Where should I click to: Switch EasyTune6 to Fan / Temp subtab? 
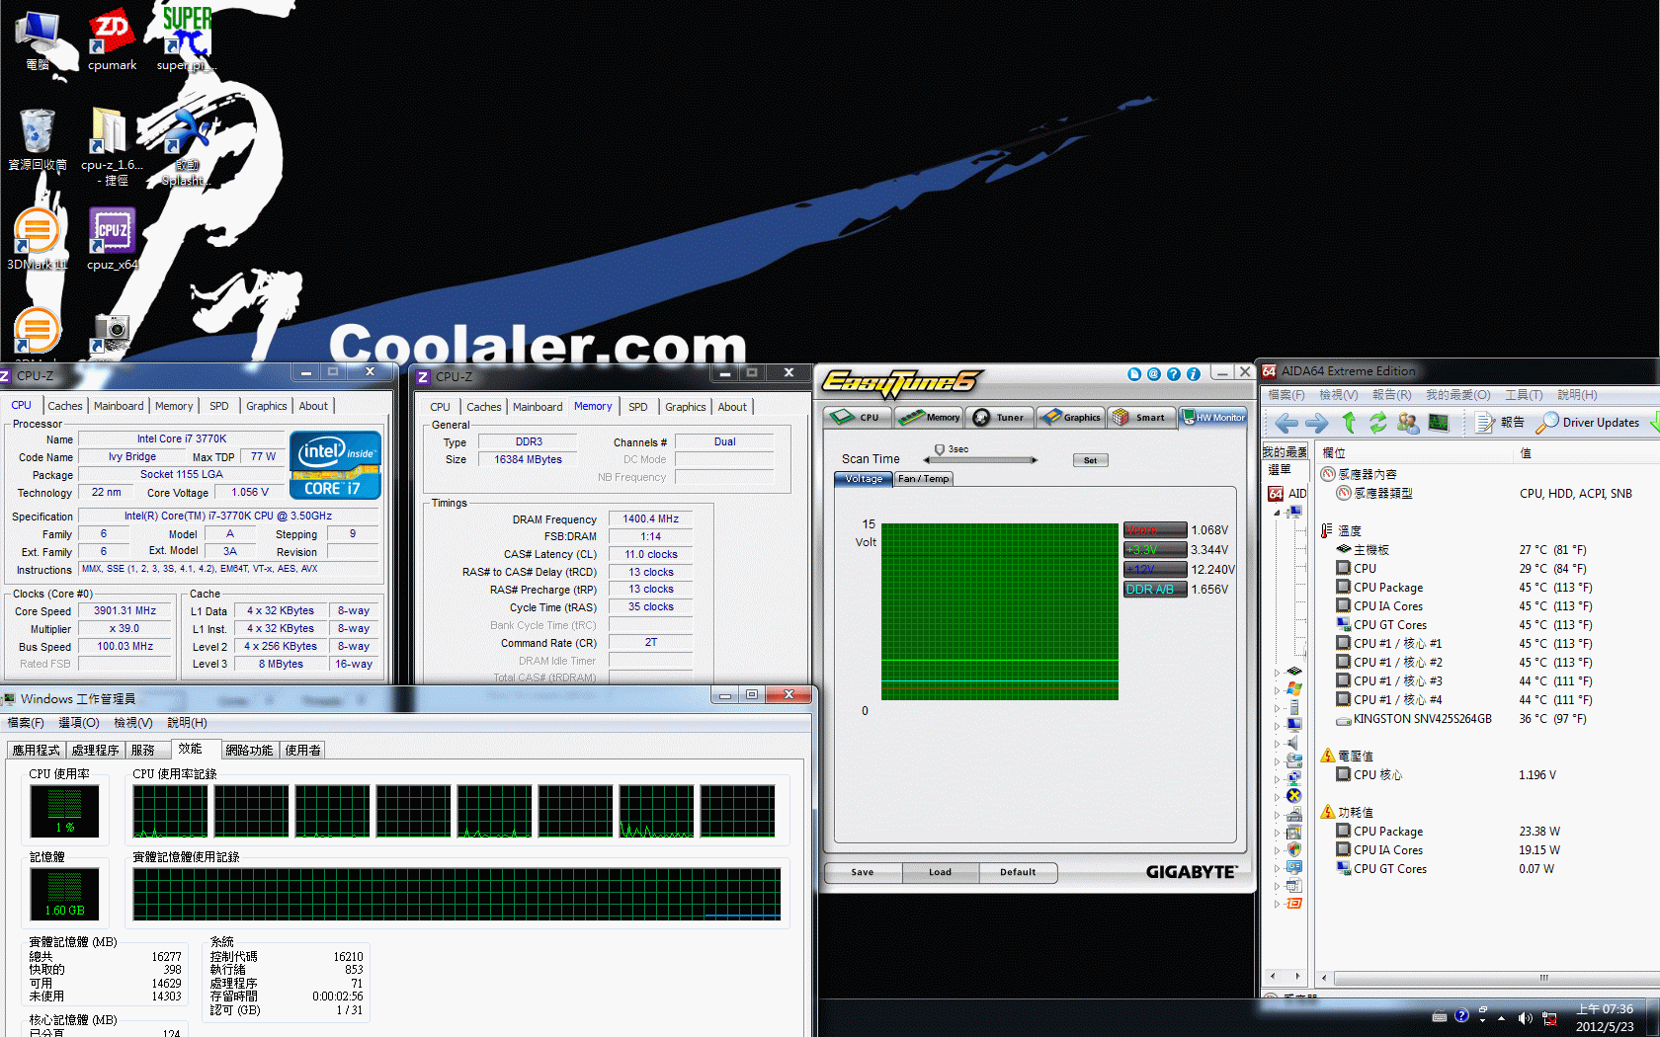click(924, 479)
